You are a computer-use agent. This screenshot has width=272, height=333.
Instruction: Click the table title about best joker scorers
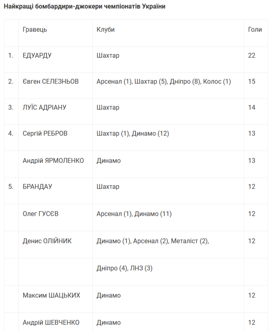coord(84,7)
